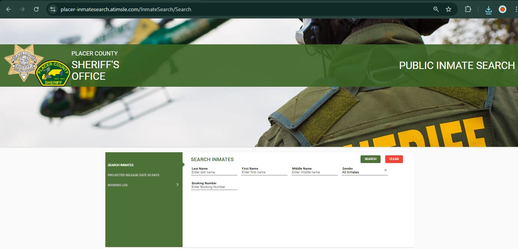518x249 pixels.
Task: Reload the inmate search page
Action: click(36, 9)
